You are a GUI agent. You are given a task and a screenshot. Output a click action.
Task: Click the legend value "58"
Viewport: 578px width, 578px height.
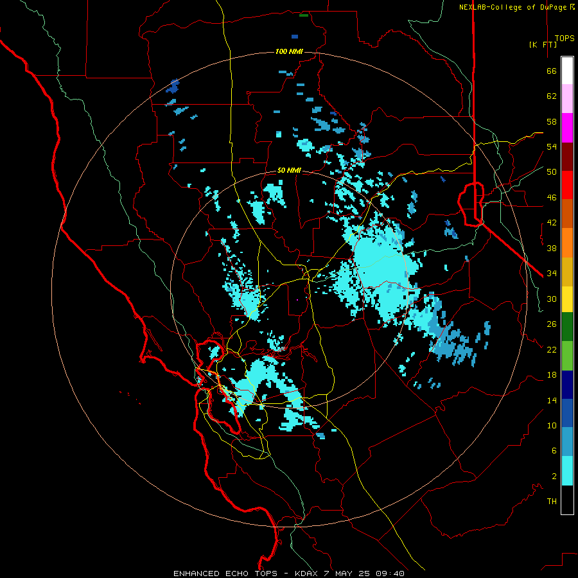[552, 121]
